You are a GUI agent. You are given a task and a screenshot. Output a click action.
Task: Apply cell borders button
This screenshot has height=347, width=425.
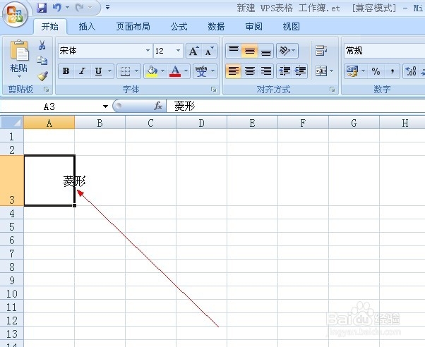125,71
